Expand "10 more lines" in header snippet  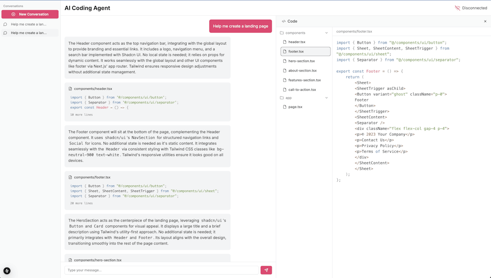[x=81, y=115]
